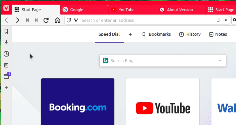The image size is (236, 125).
Task: Expand the address bar history dropdown
Action: (226, 20)
